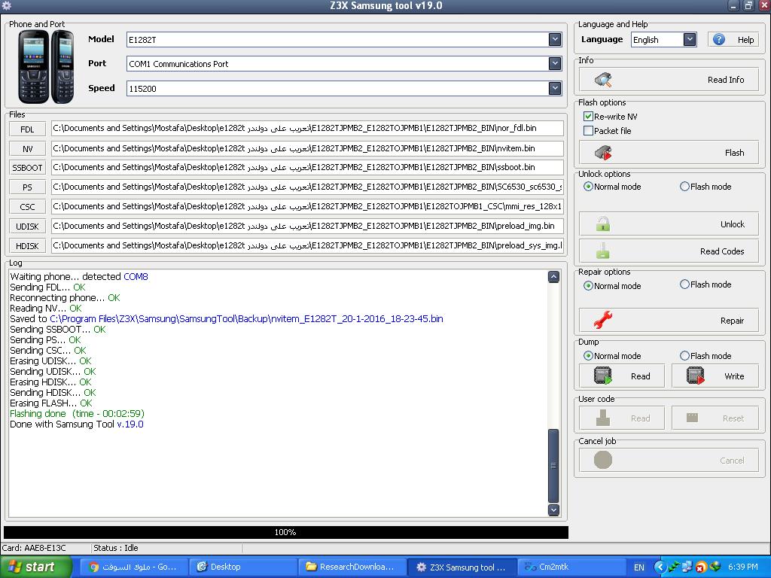
Task: Select Flash mode under Unlock options
Action: [684, 187]
